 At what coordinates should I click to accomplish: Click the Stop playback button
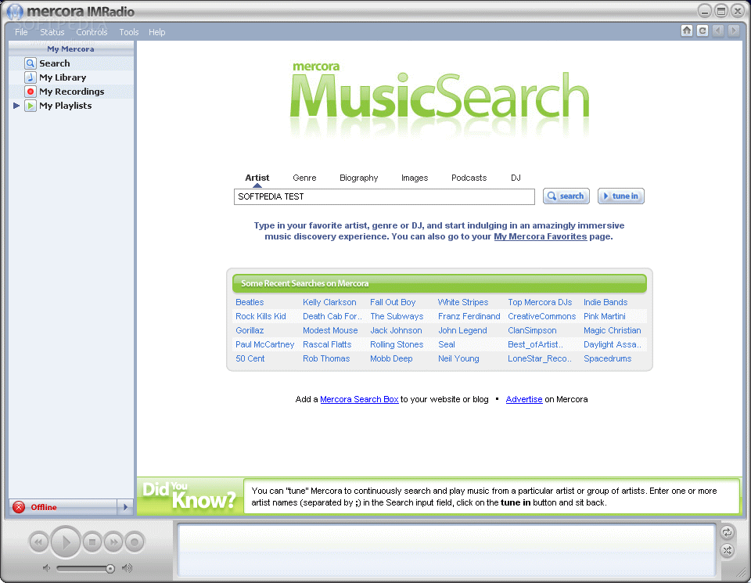(92, 542)
